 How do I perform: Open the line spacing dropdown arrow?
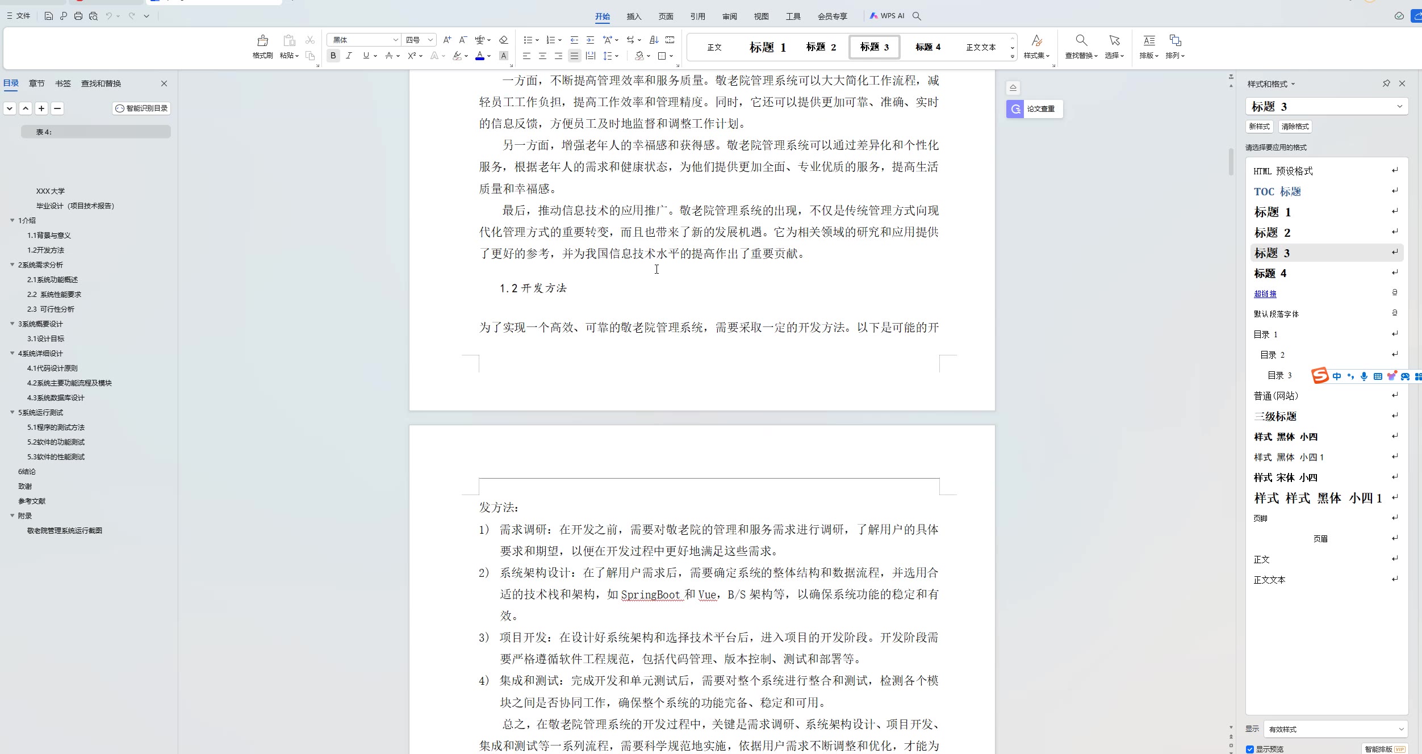click(x=616, y=56)
